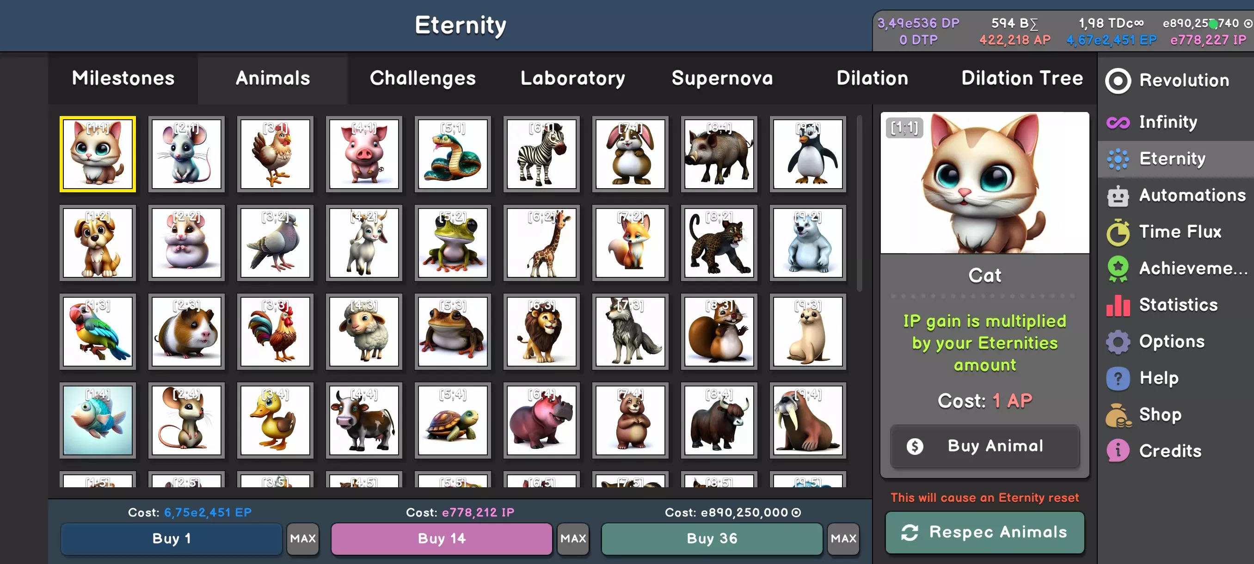Select the lion animal thumbnail
This screenshot has height=564, width=1254.
pos(541,331)
